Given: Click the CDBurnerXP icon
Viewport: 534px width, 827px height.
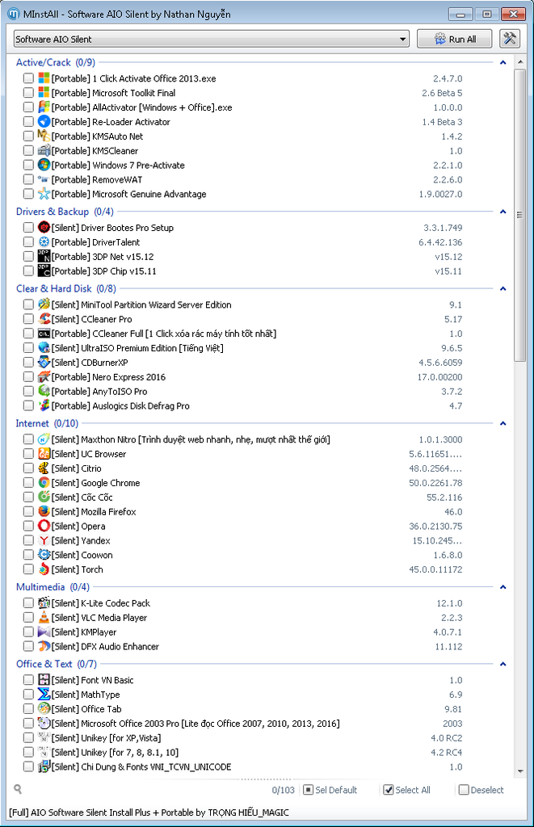Looking at the screenshot, I should [44, 363].
